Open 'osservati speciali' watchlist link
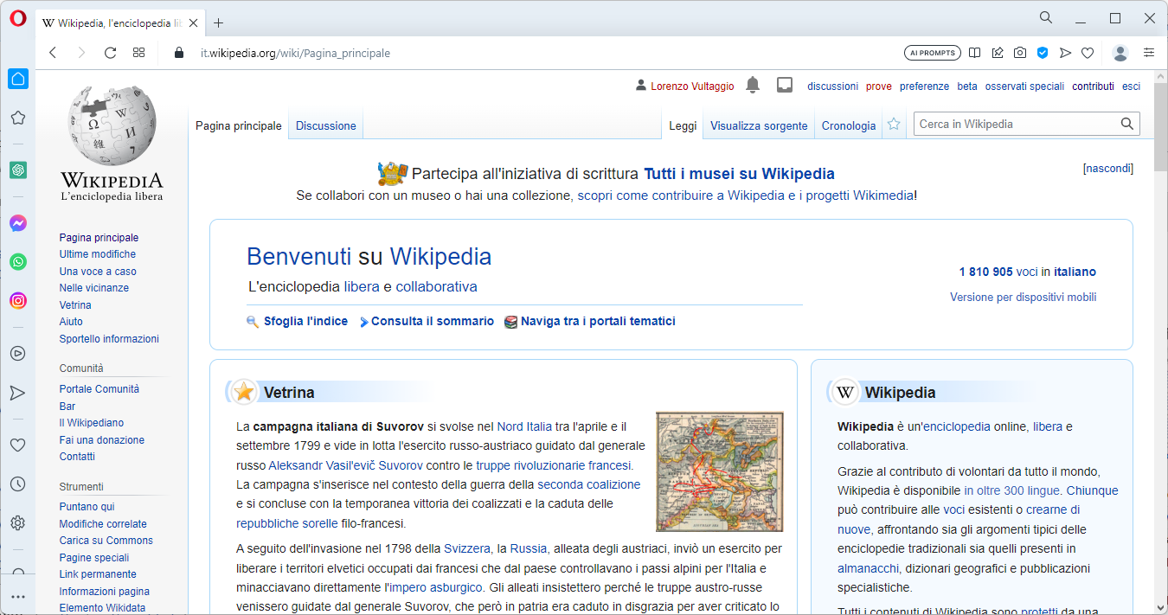This screenshot has height=615, width=1168. coord(1024,86)
